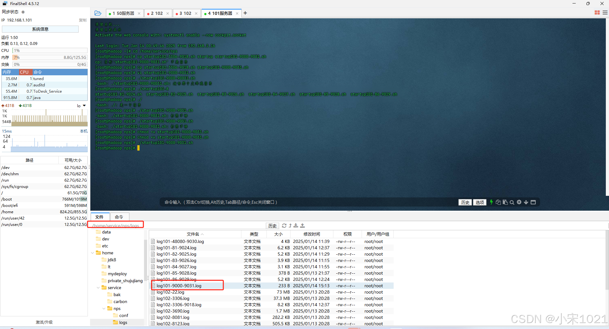This screenshot has height=329, width=609.
Task: Select the mydeploy folder in tree
Action: [x=115, y=274]
